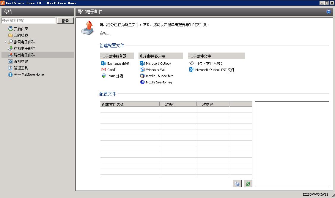Click the Microsoft Outlook PST 文件 icon

[x=192, y=69]
